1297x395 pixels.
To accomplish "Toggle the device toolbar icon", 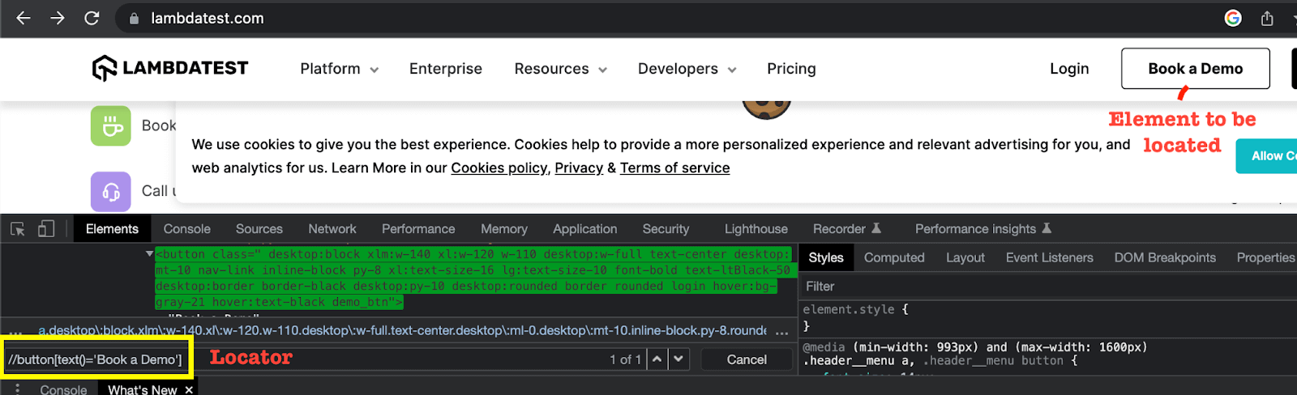I will coord(46,229).
